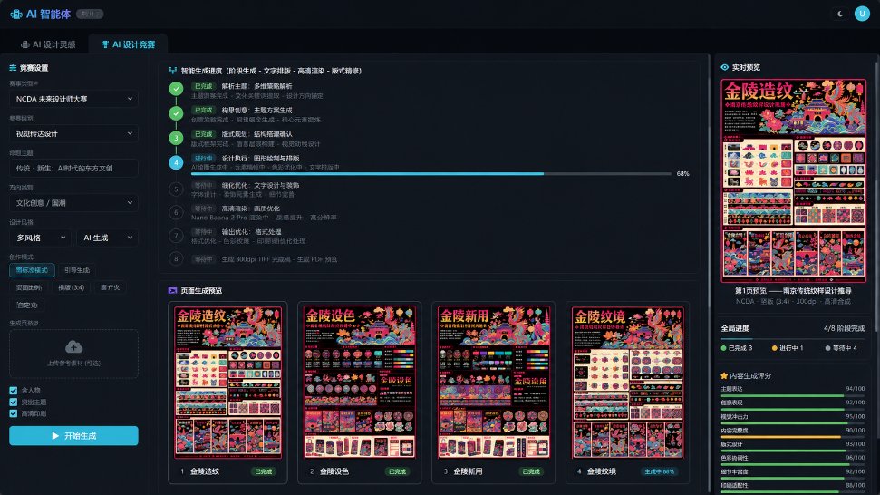Switch to the AI 设计灵感 tab

click(48, 44)
